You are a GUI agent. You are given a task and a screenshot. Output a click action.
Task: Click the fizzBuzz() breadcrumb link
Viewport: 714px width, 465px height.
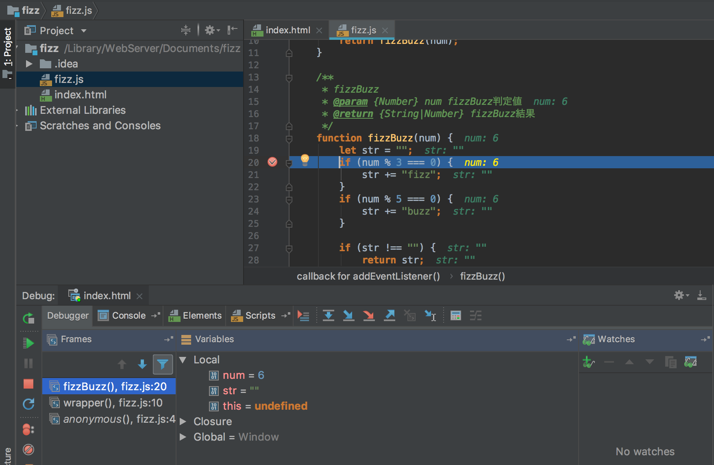coord(482,276)
